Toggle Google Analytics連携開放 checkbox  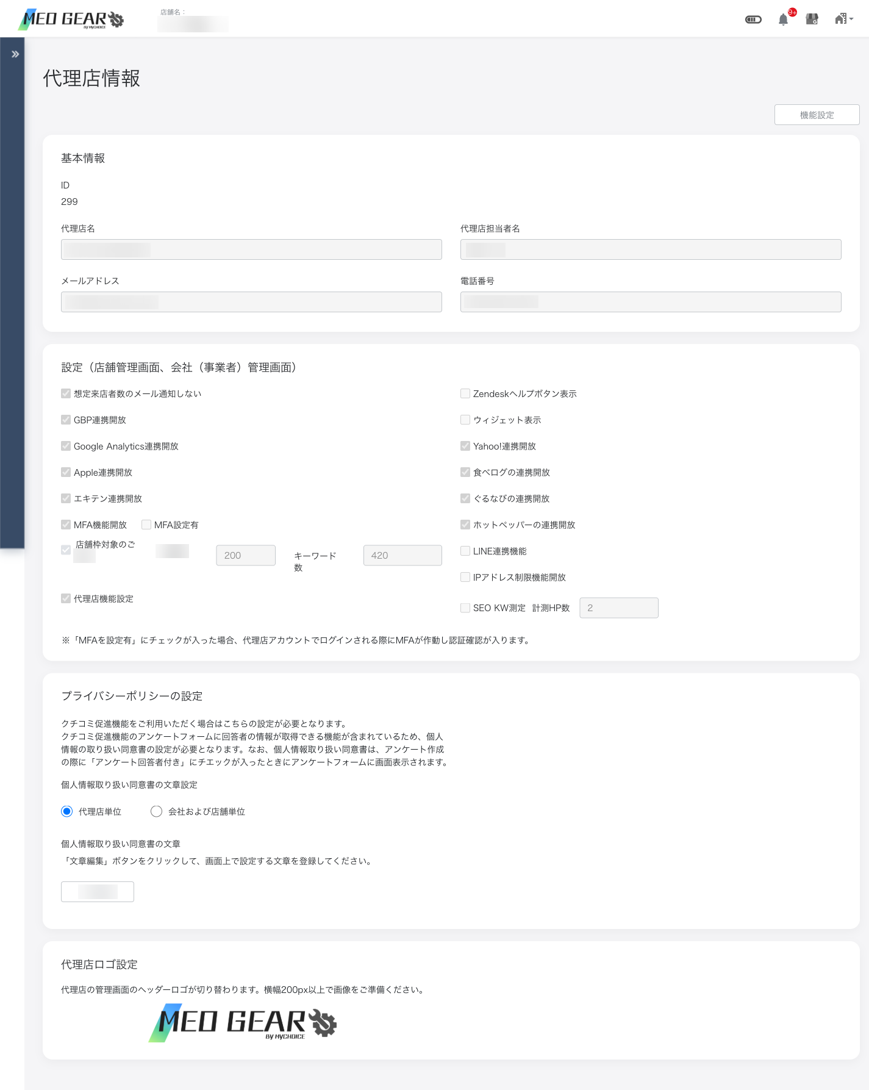tap(66, 446)
